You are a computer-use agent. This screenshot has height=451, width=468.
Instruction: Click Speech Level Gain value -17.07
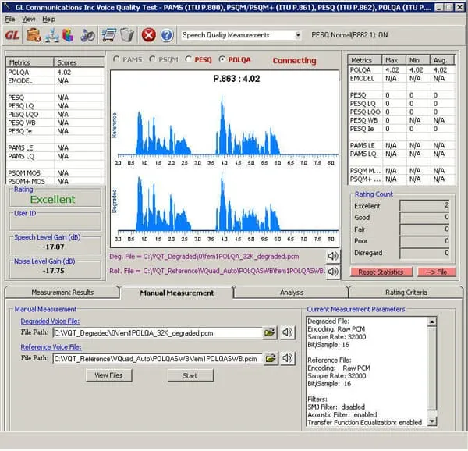pos(53,247)
